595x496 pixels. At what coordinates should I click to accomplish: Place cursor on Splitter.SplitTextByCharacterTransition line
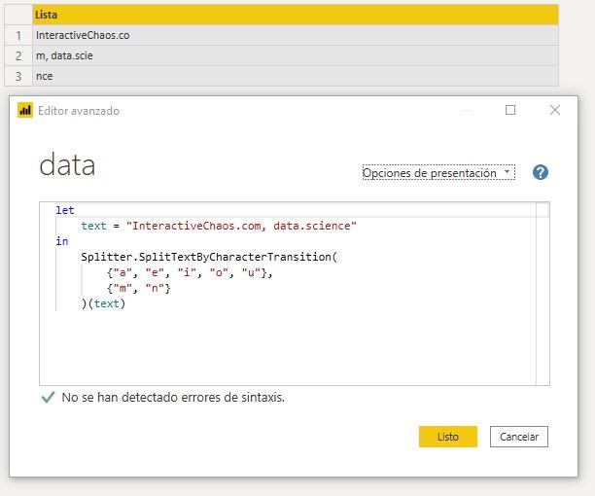click(x=209, y=257)
